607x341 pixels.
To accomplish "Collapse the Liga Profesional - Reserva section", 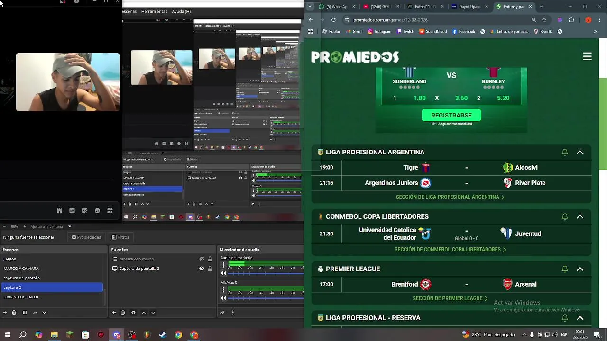I will click(580, 318).
